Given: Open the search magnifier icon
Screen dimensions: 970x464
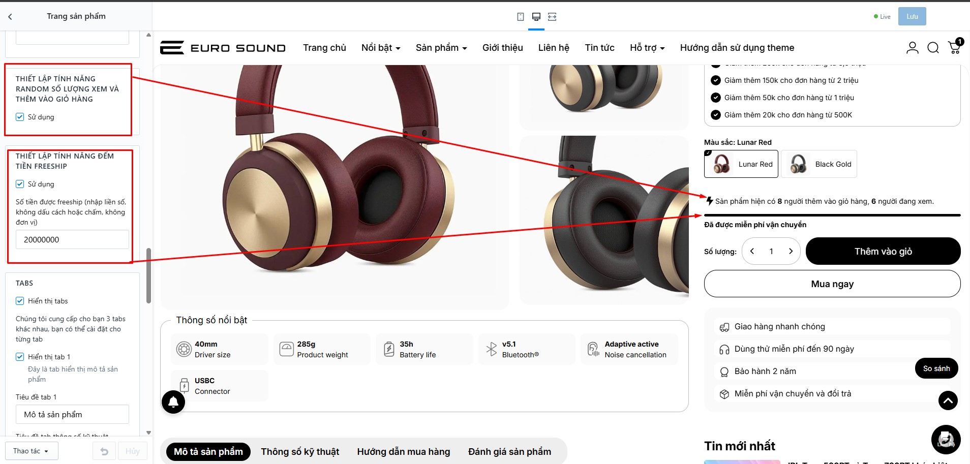Looking at the screenshot, I should tap(933, 48).
